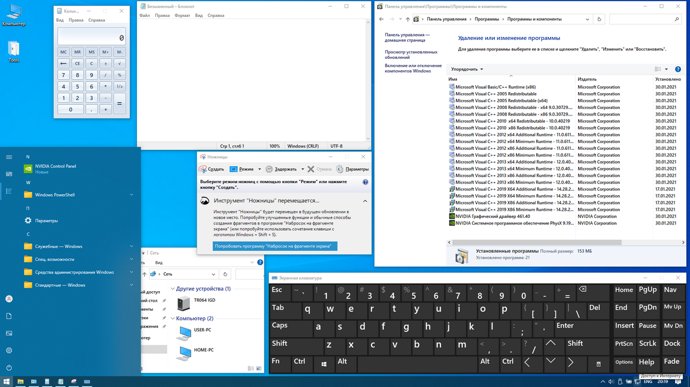Click the Компьютер desktop icon
This screenshot has width=690, height=387.
click(13, 15)
